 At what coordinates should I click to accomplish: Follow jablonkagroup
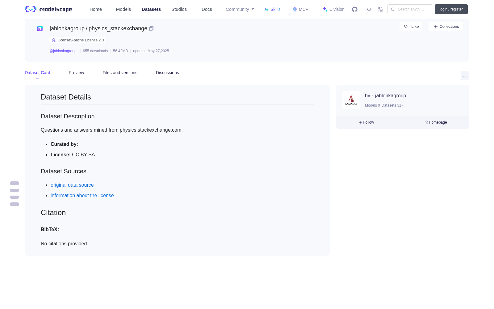click(366, 122)
